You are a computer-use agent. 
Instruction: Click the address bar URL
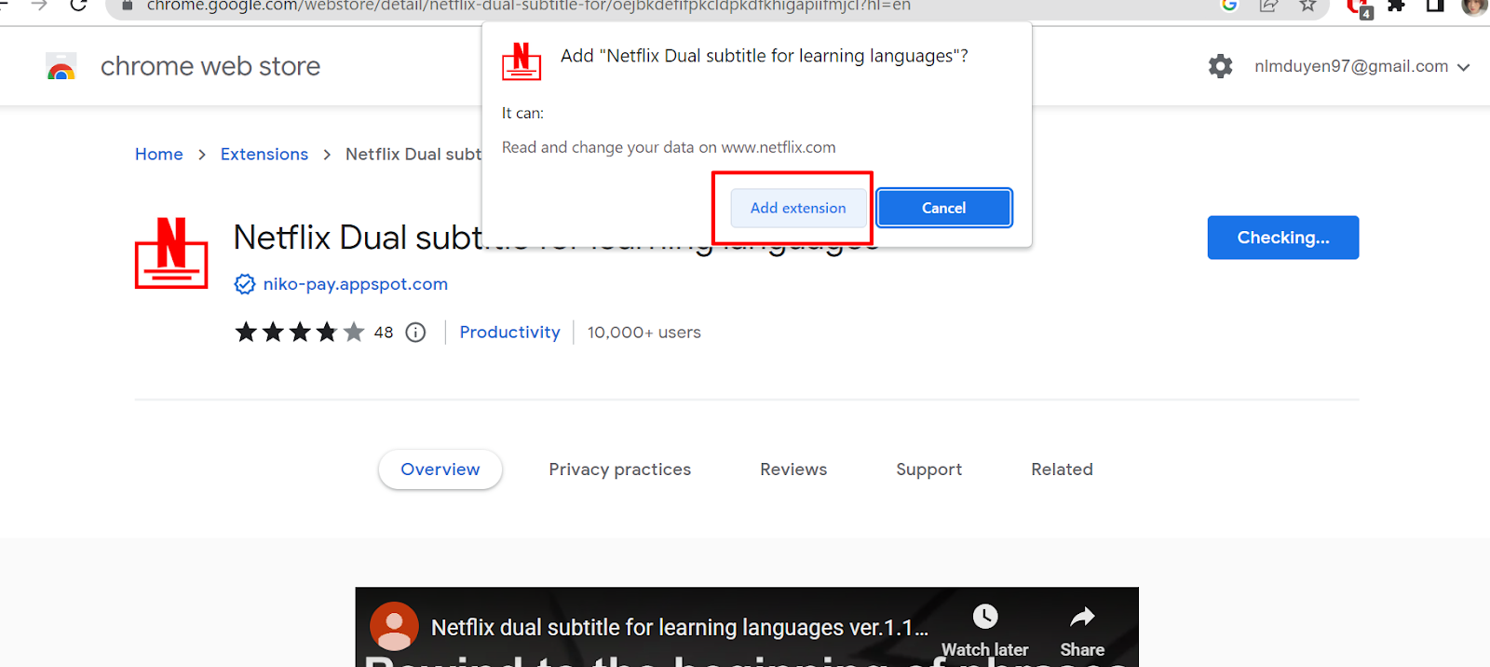[x=528, y=6]
